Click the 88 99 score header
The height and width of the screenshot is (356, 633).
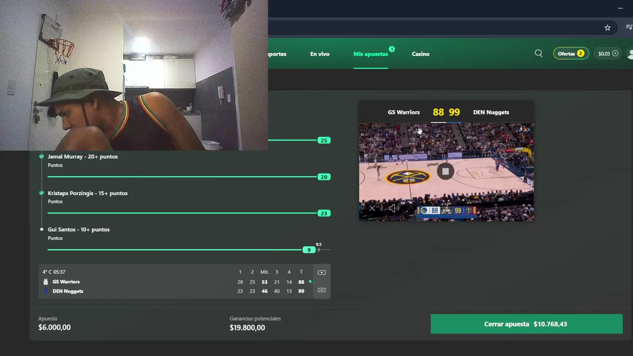tap(446, 112)
